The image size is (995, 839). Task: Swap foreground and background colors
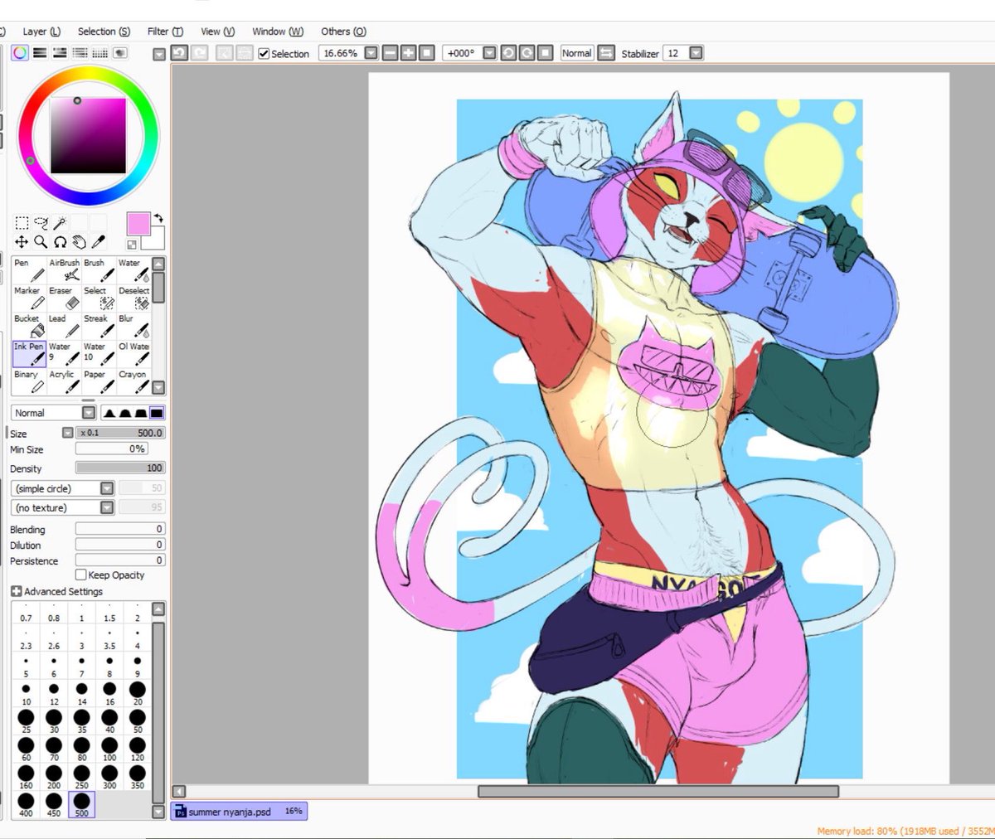click(x=158, y=219)
